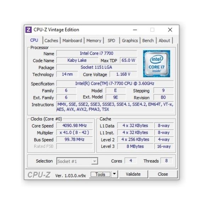Click the Socket 1151 LGA package value

click(x=97, y=67)
